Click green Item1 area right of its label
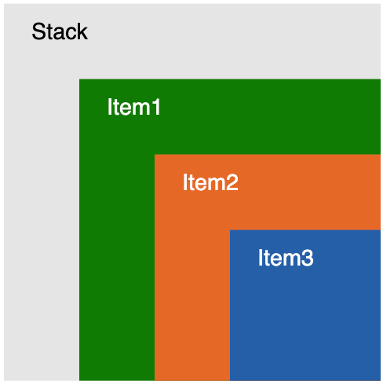Viewport: 383px width, 385px height. [x=269, y=107]
